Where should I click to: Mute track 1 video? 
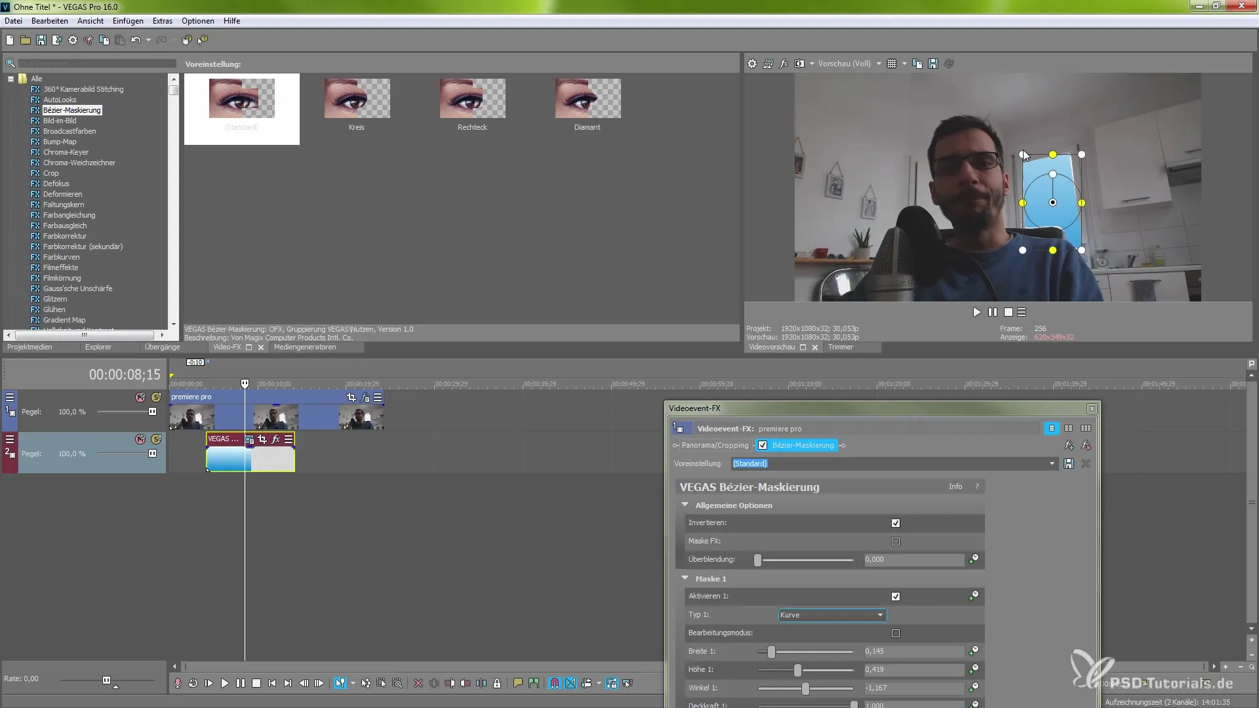[x=140, y=397]
